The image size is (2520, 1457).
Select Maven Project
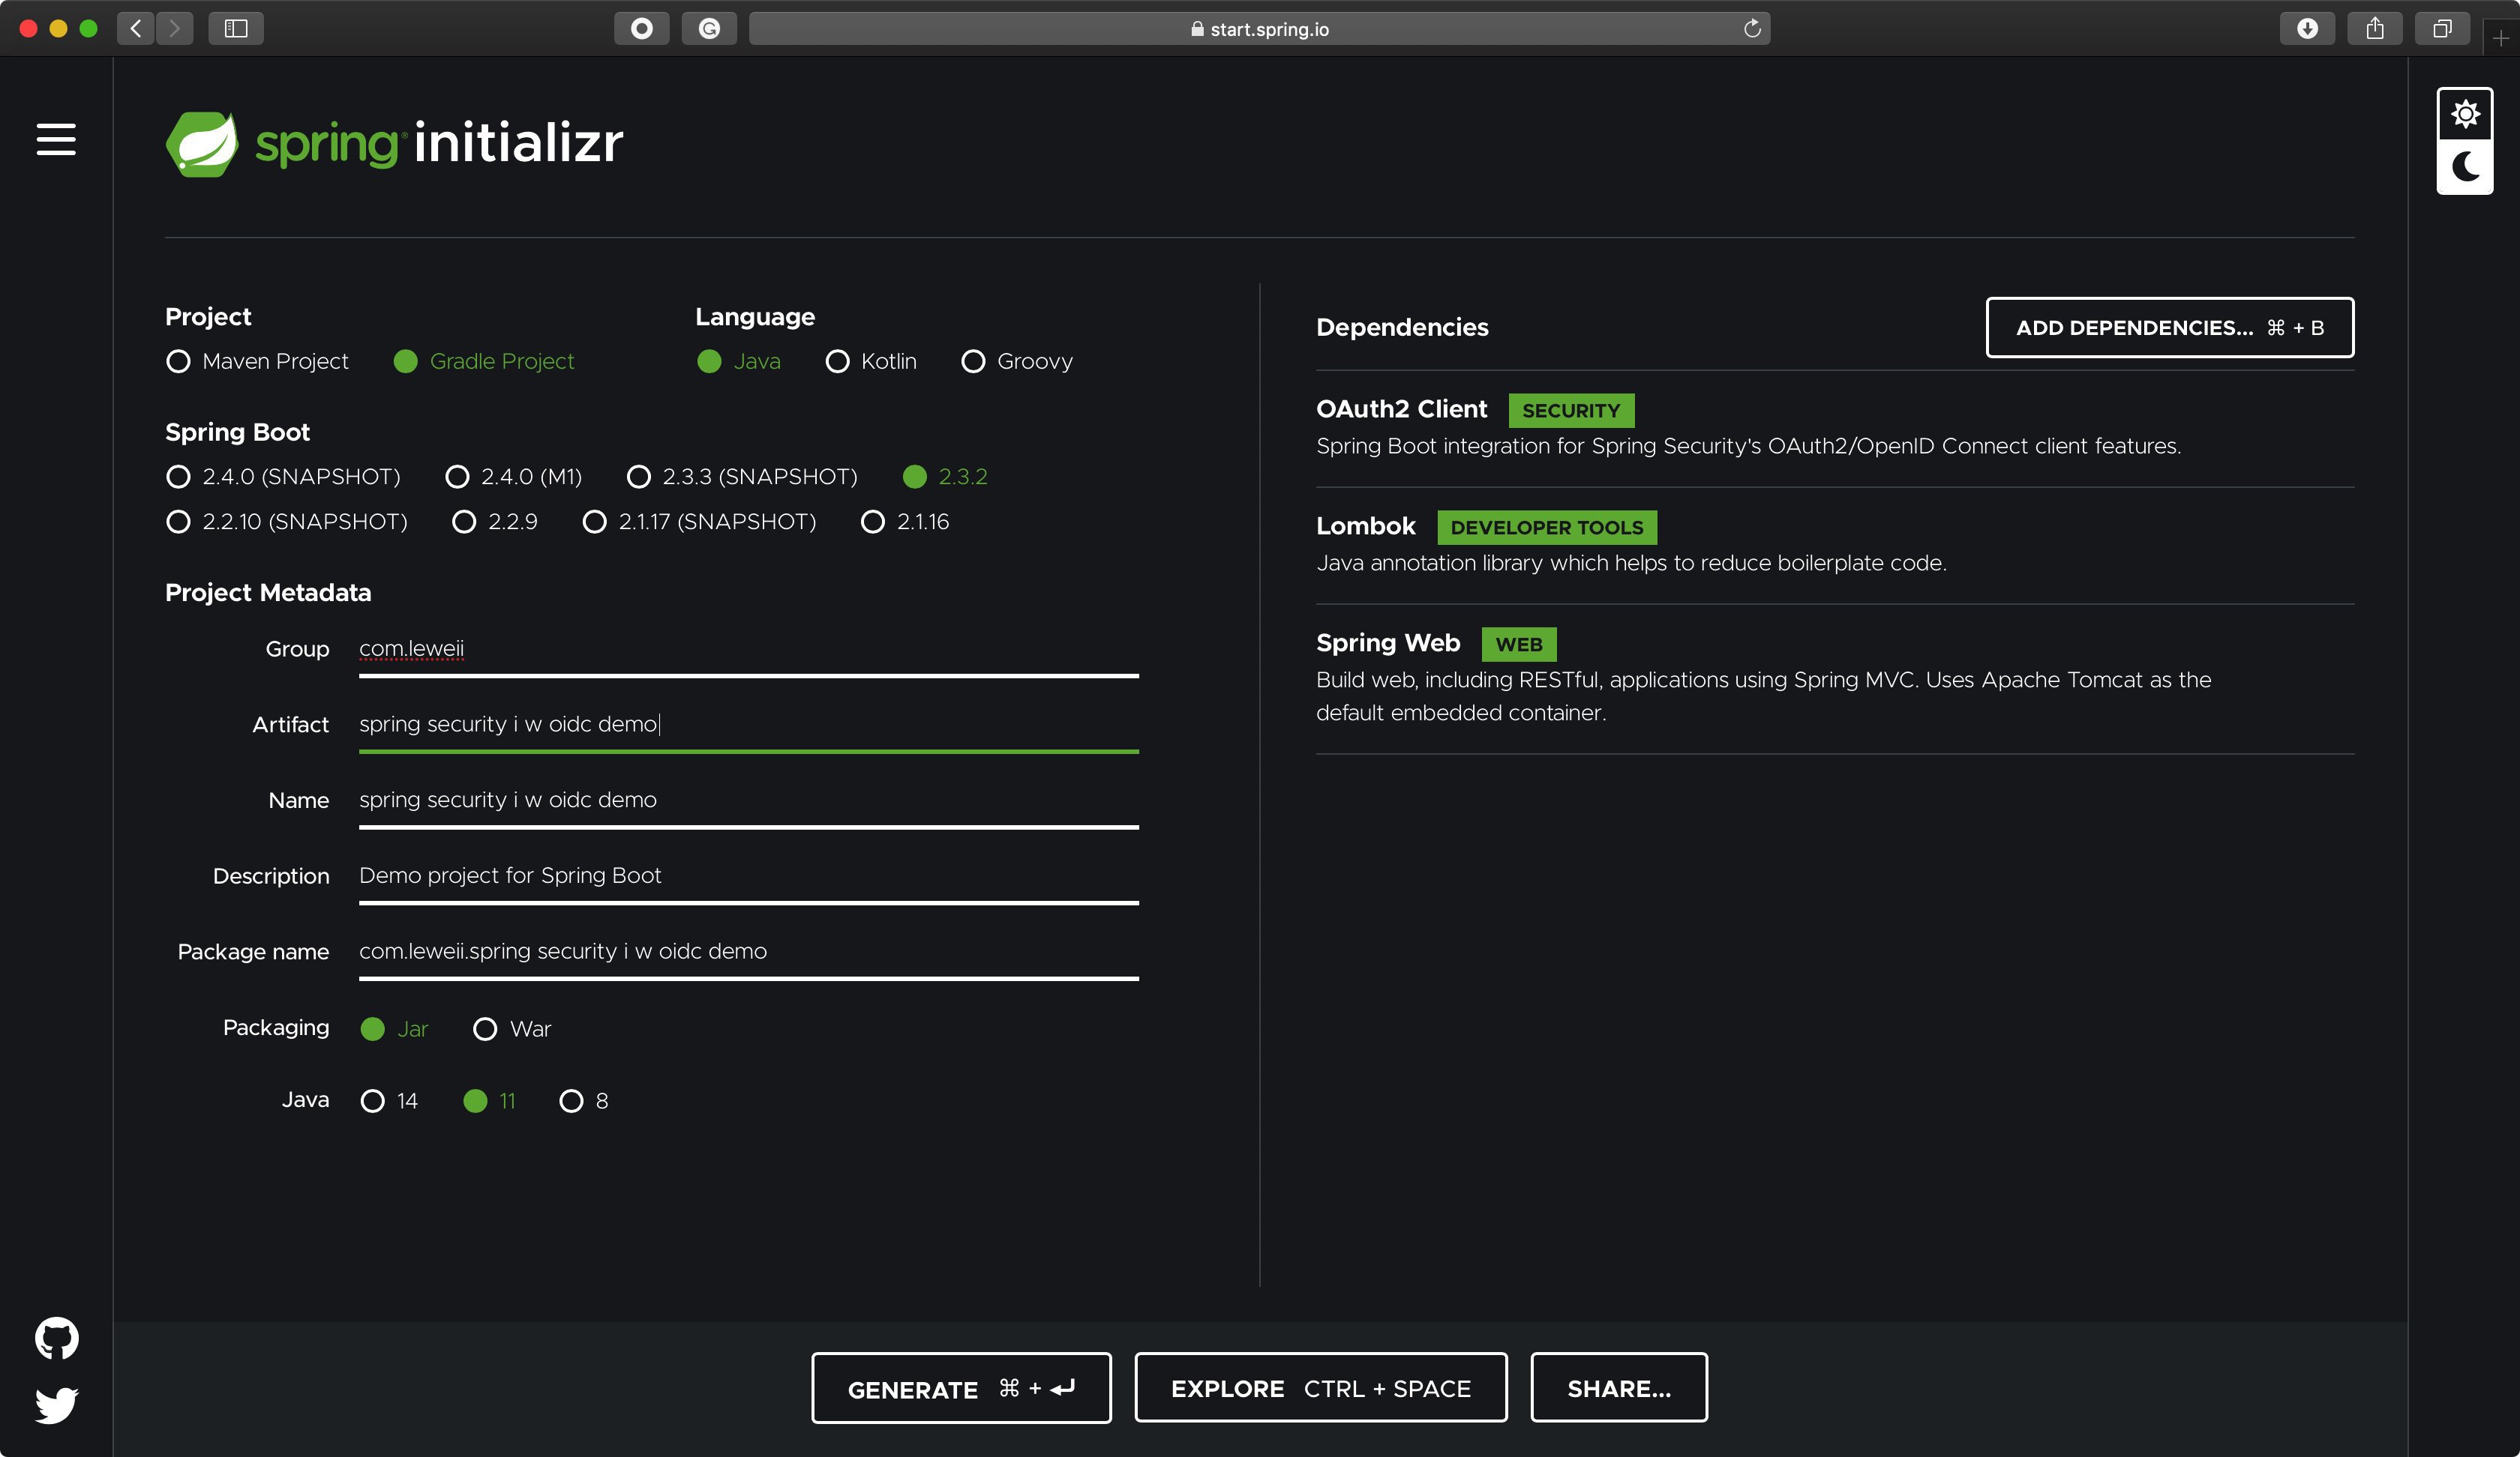click(258, 361)
